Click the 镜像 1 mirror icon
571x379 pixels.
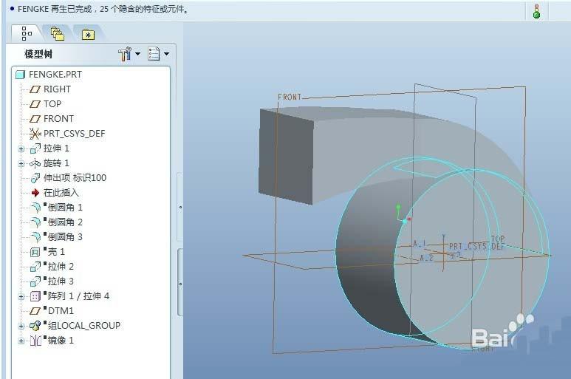pos(35,341)
